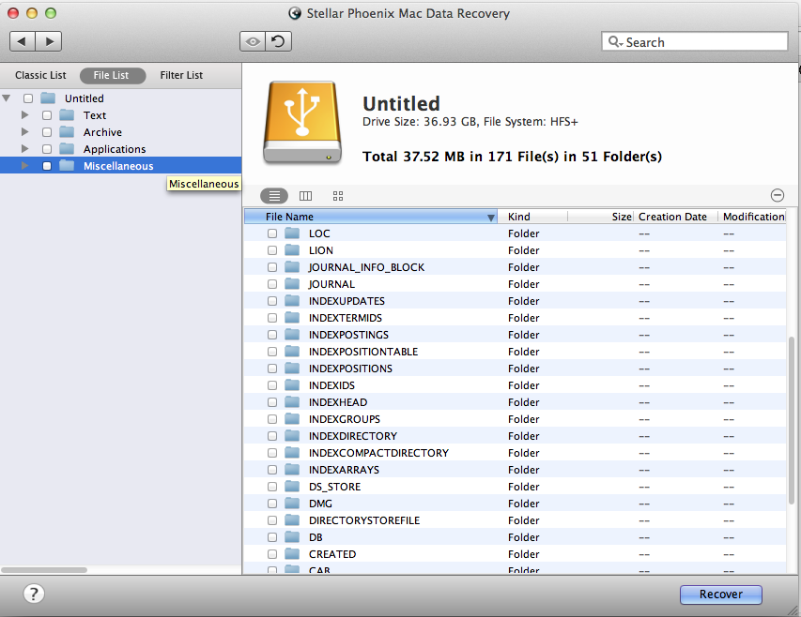Image resolution: width=801 pixels, height=617 pixels.
Task: Click the back navigation arrow
Action: (x=23, y=41)
